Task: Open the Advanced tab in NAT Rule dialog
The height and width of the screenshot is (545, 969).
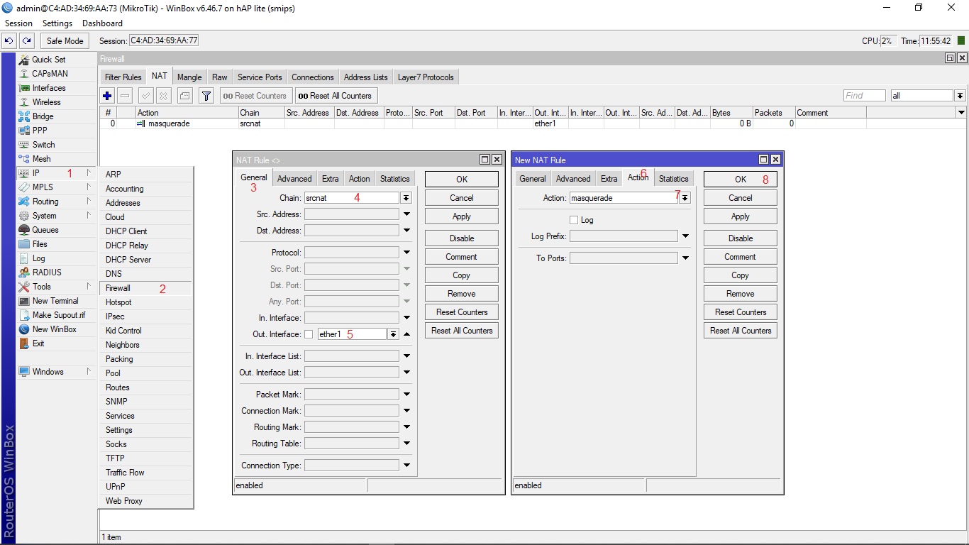Action: coord(294,179)
